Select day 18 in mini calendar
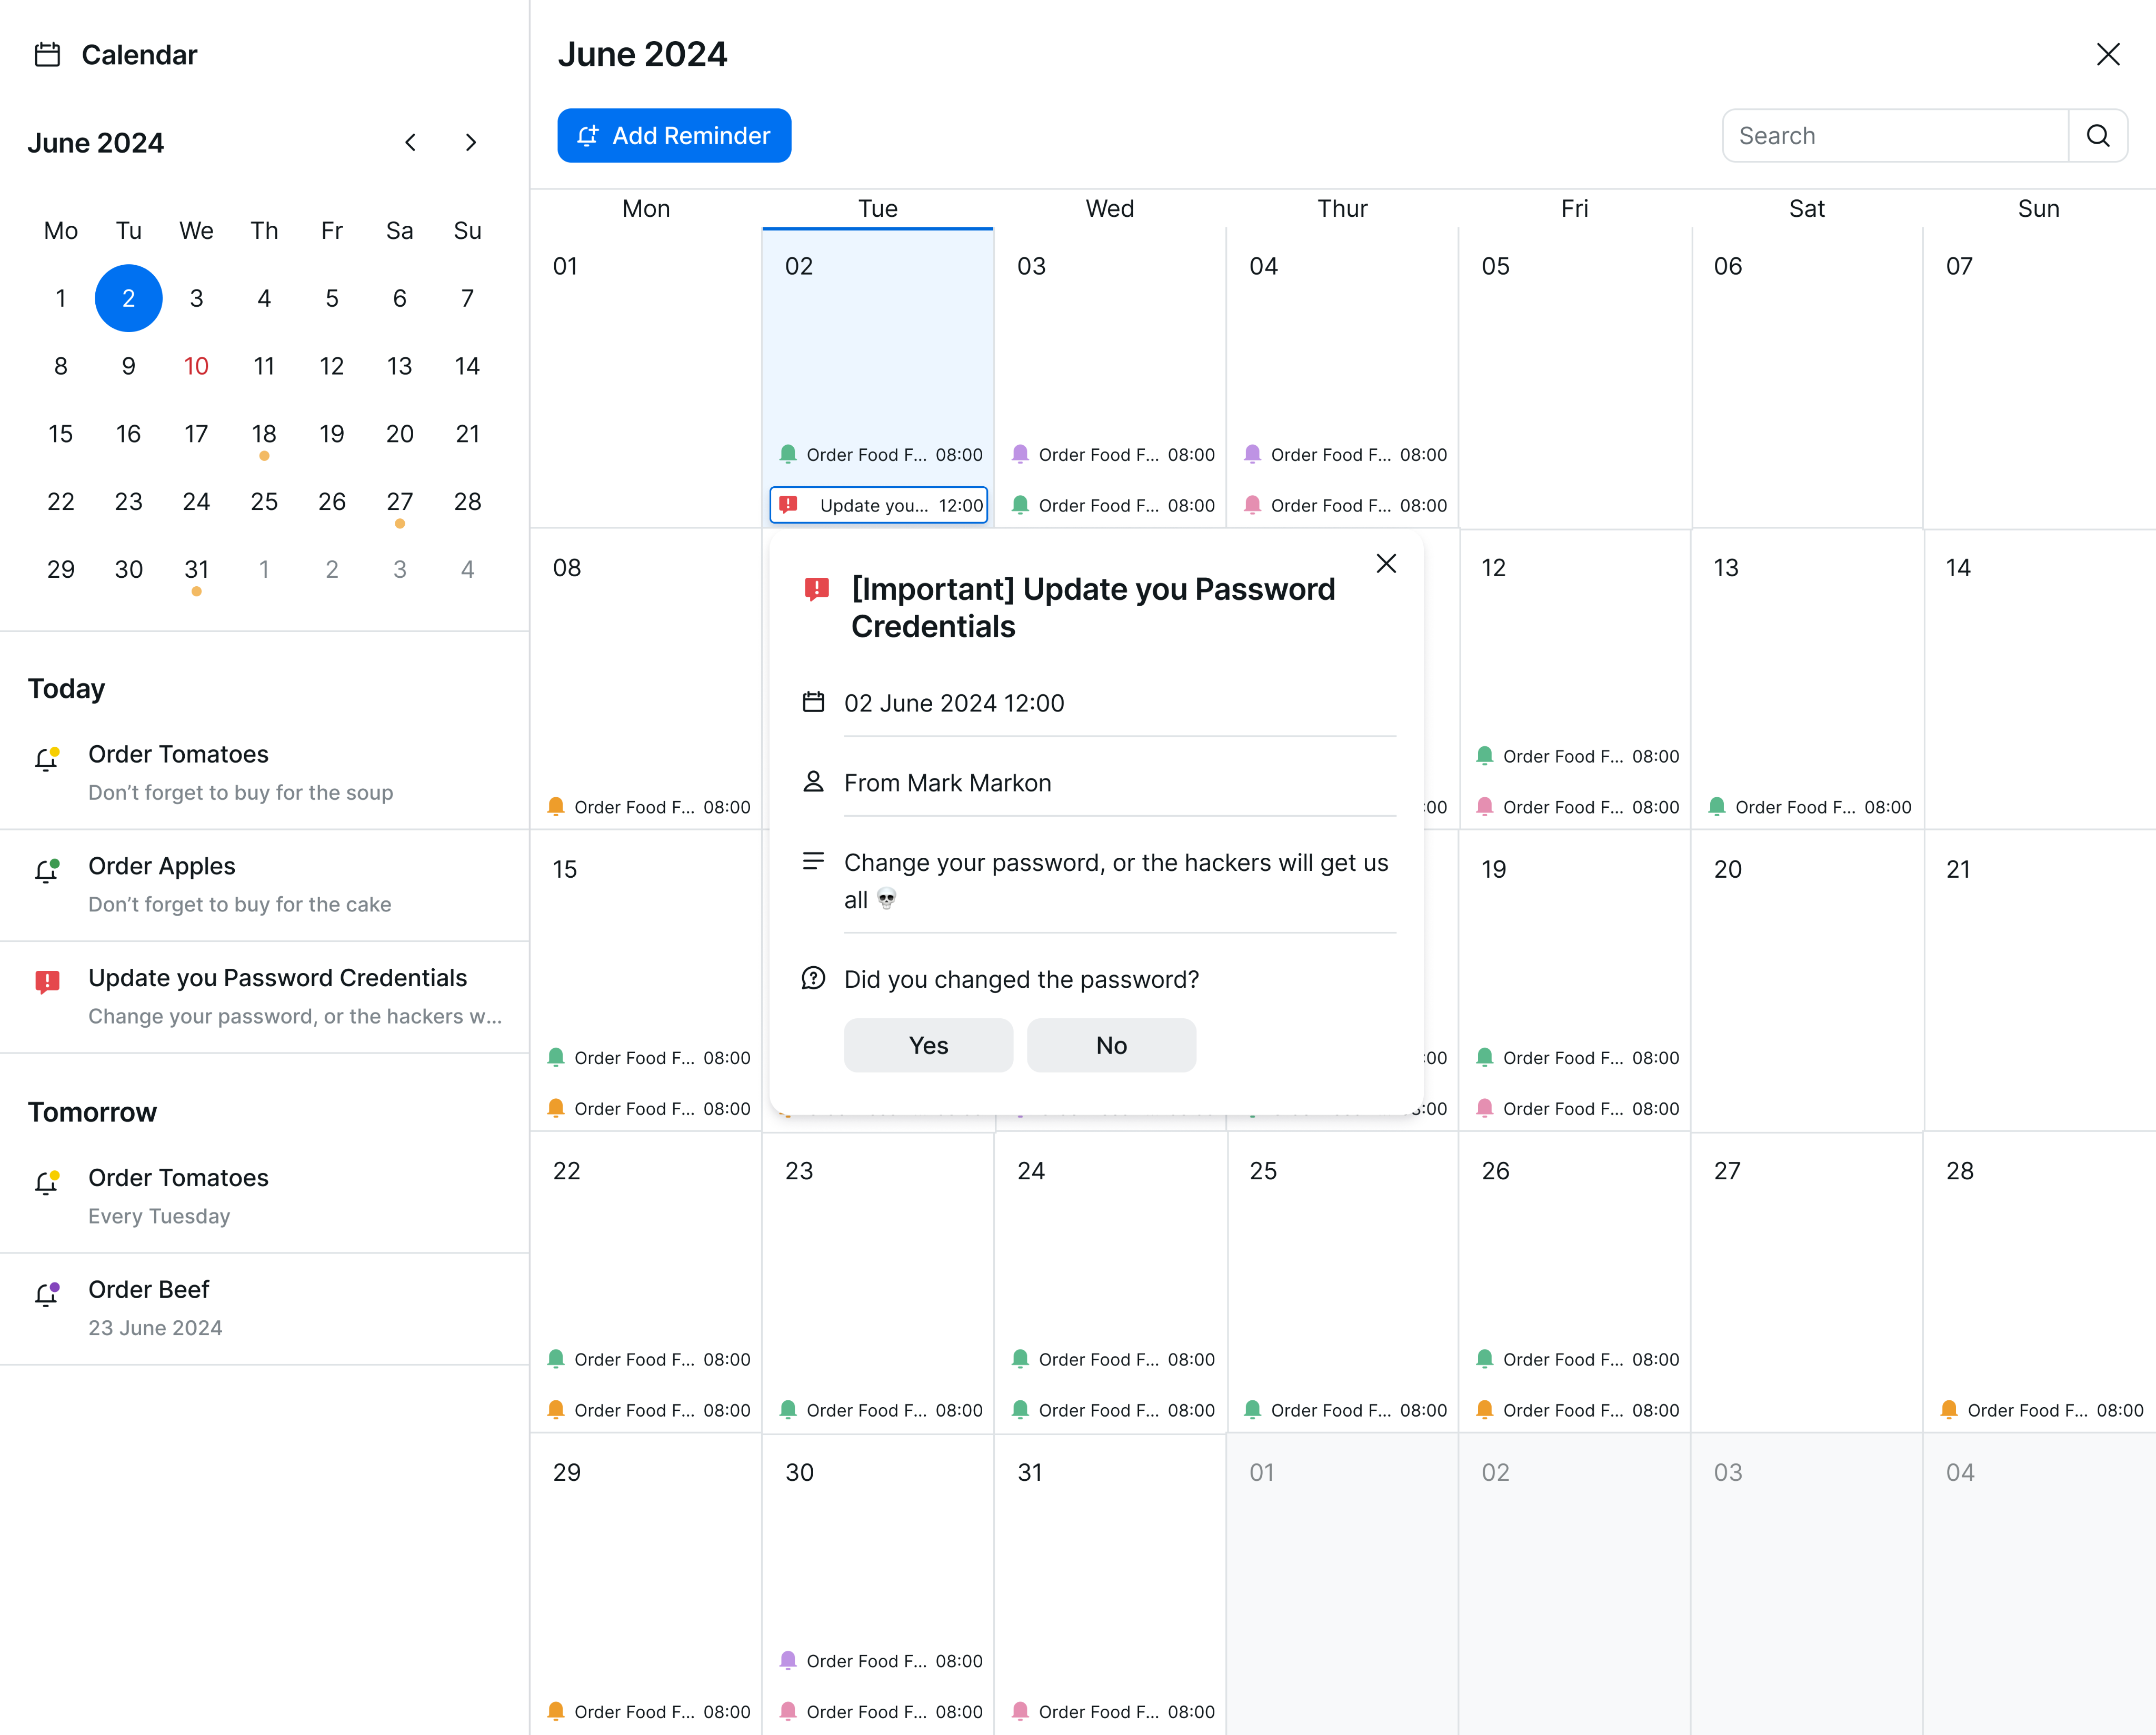 pos(264,434)
